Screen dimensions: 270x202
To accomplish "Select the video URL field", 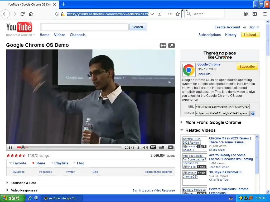I will [x=222, y=107].
